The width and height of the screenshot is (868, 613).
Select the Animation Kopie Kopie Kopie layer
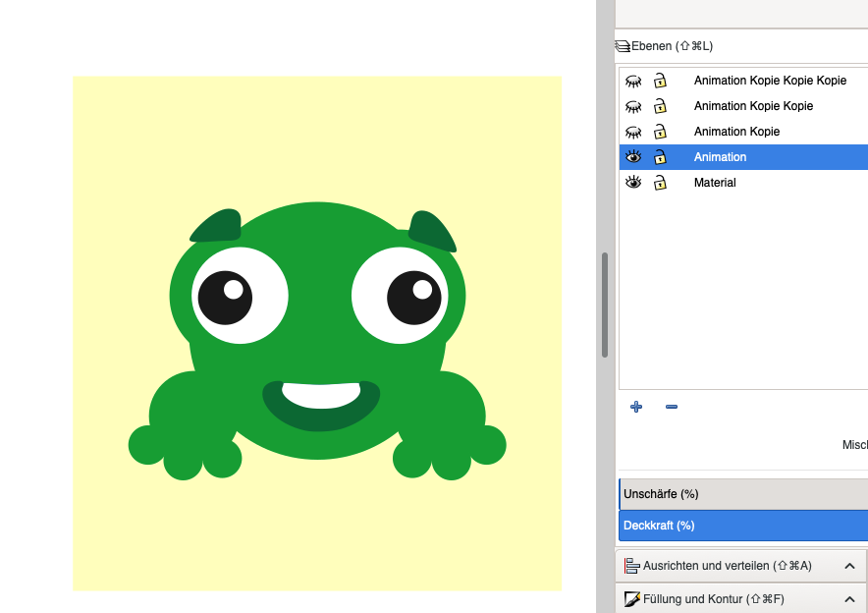click(x=770, y=81)
